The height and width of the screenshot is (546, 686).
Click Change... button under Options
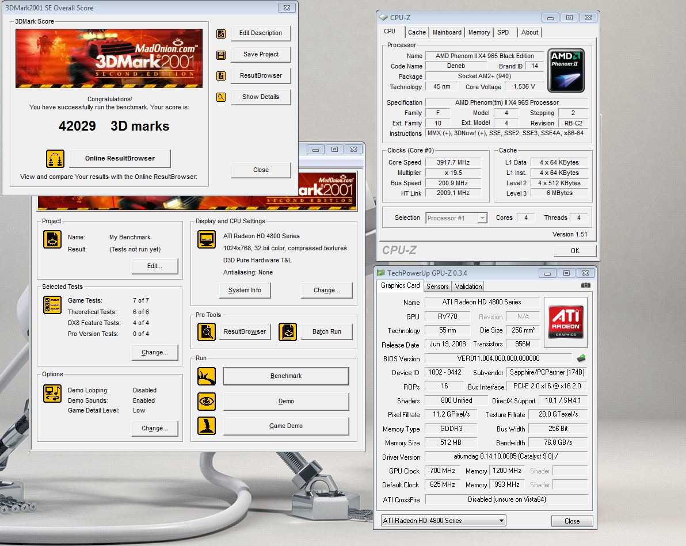[155, 428]
